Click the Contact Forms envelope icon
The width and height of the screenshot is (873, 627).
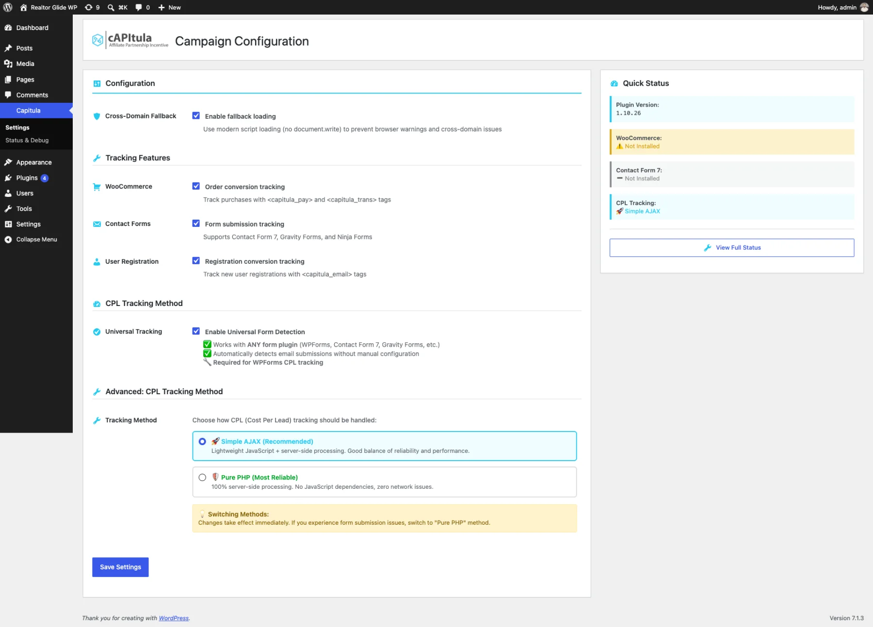click(x=97, y=224)
